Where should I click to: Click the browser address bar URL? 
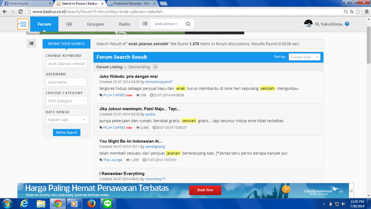185,12
